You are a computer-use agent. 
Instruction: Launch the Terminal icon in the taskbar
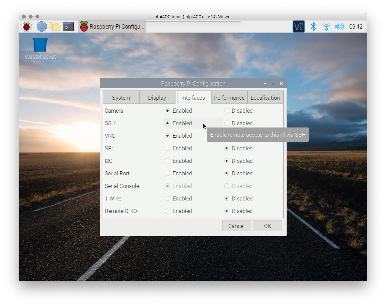pos(68,26)
